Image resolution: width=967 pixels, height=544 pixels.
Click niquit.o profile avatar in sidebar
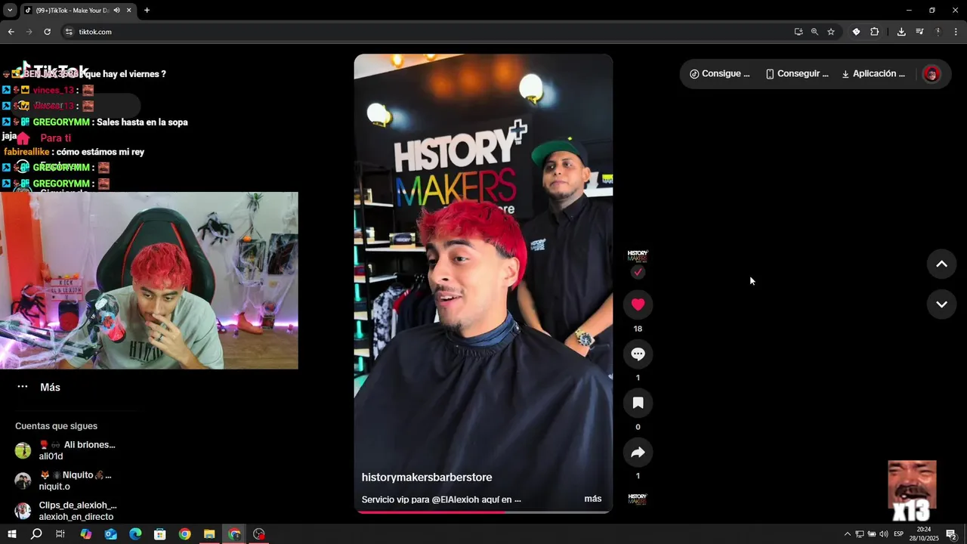click(23, 481)
